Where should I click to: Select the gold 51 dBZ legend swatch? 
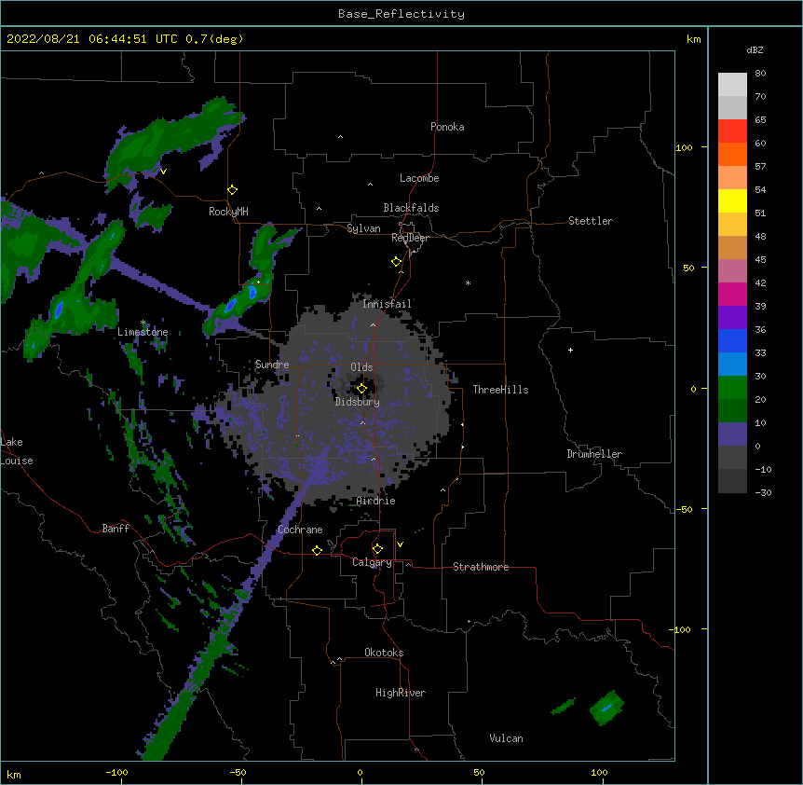pyautogui.click(x=732, y=225)
